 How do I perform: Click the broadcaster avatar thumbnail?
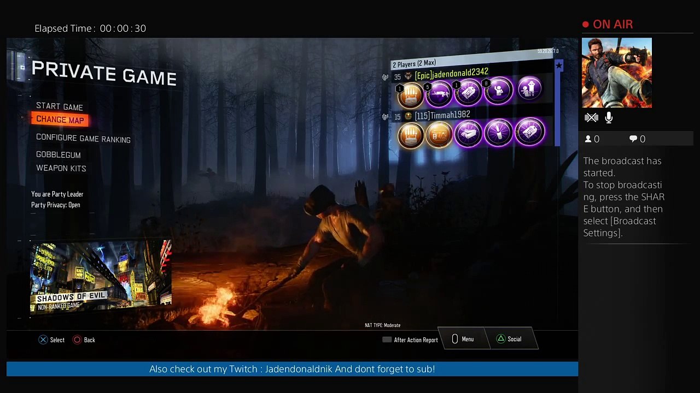617,73
